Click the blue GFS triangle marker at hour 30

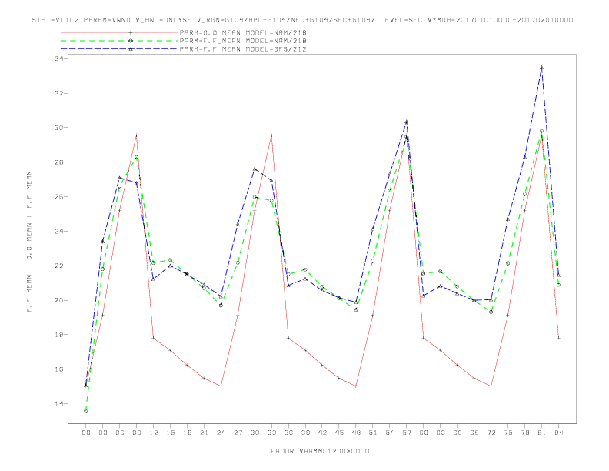click(x=255, y=169)
